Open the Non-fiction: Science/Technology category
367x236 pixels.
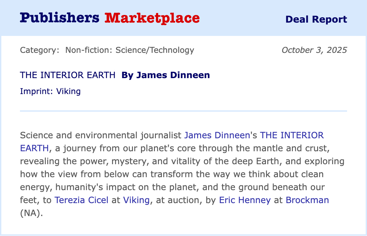point(130,50)
